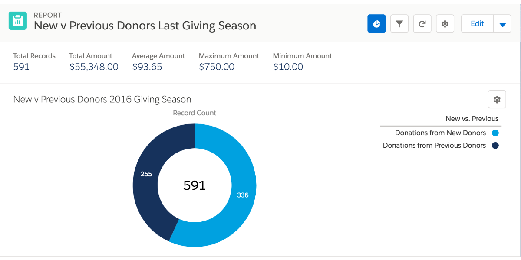Expand the Edit button dropdown arrow
The height and width of the screenshot is (260, 521).
pos(502,23)
